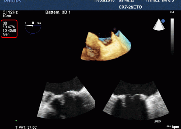Select the left 2D echo reference plane
Viewport: 181px width, 129px height.
(x=66, y=98)
